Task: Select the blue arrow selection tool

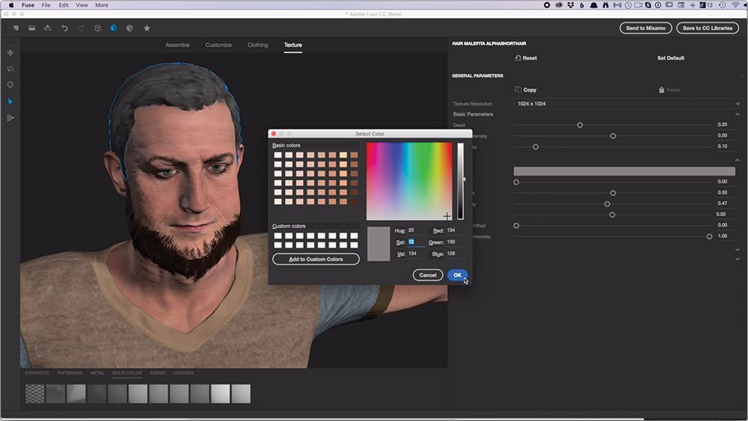Action: click(10, 102)
